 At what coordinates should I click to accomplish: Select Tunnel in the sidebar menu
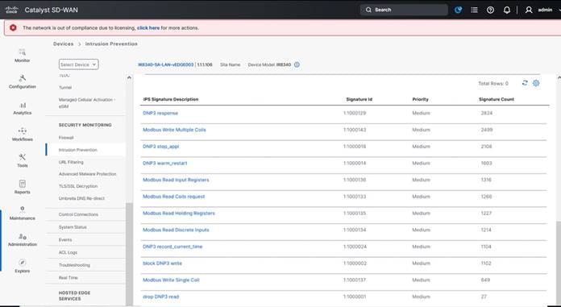tap(65, 87)
